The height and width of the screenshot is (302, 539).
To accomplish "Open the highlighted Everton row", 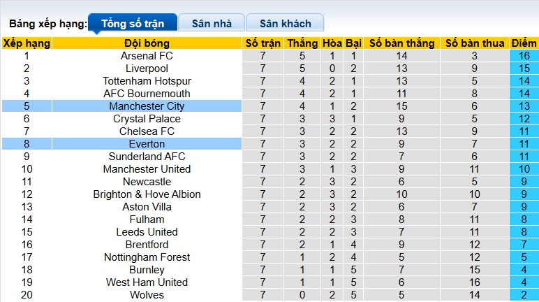I will 147,144.
